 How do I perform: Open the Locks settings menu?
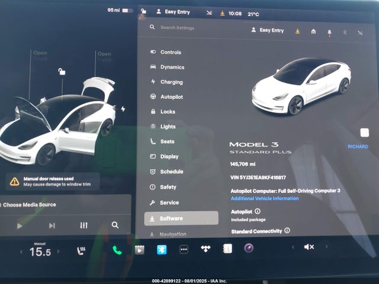point(162,112)
